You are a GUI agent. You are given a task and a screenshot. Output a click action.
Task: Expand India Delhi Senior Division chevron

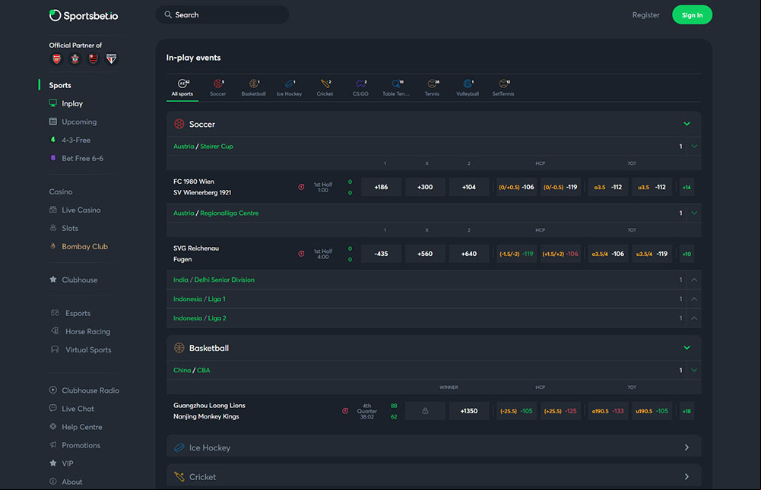coord(694,280)
